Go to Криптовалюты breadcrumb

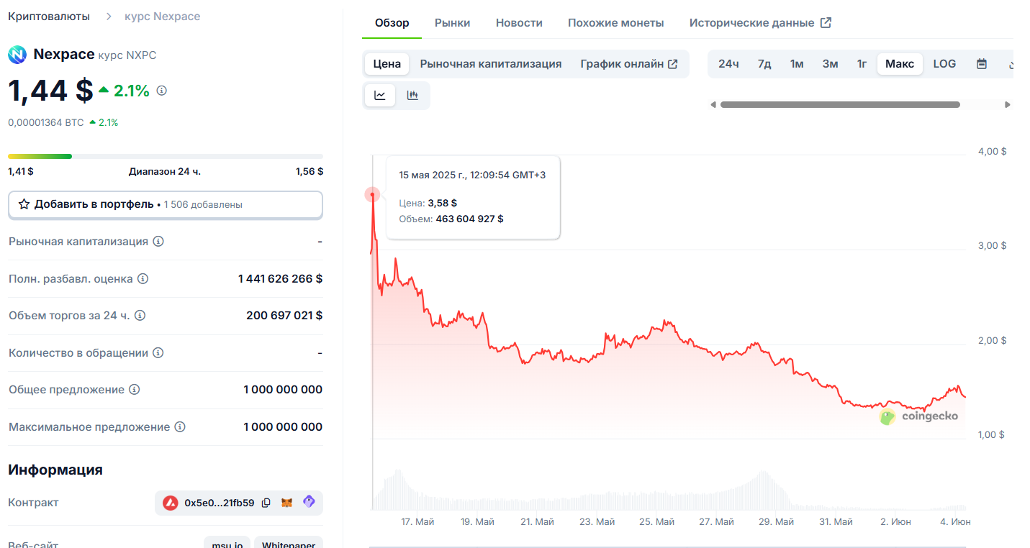[x=49, y=16]
